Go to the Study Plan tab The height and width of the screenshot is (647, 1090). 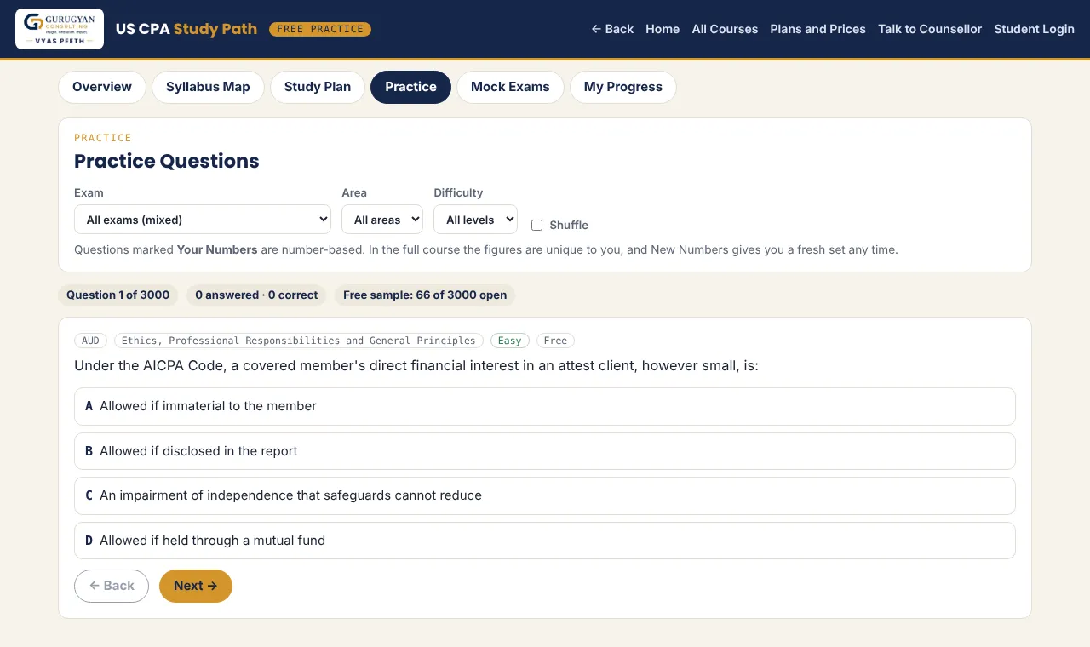point(318,87)
